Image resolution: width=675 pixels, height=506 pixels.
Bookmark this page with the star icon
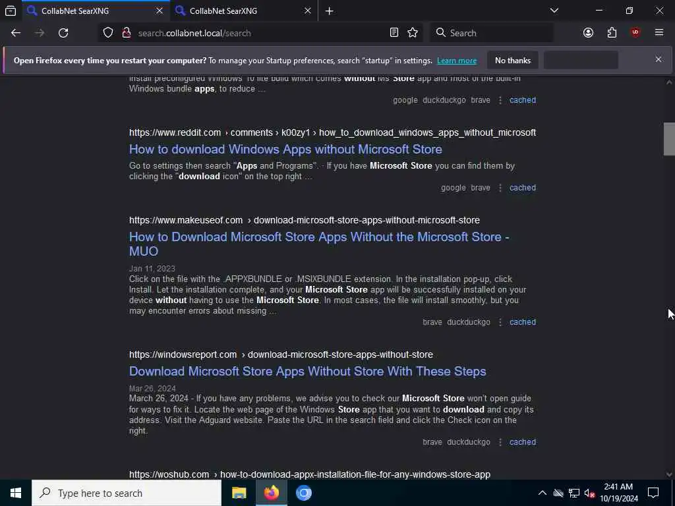pos(413,33)
